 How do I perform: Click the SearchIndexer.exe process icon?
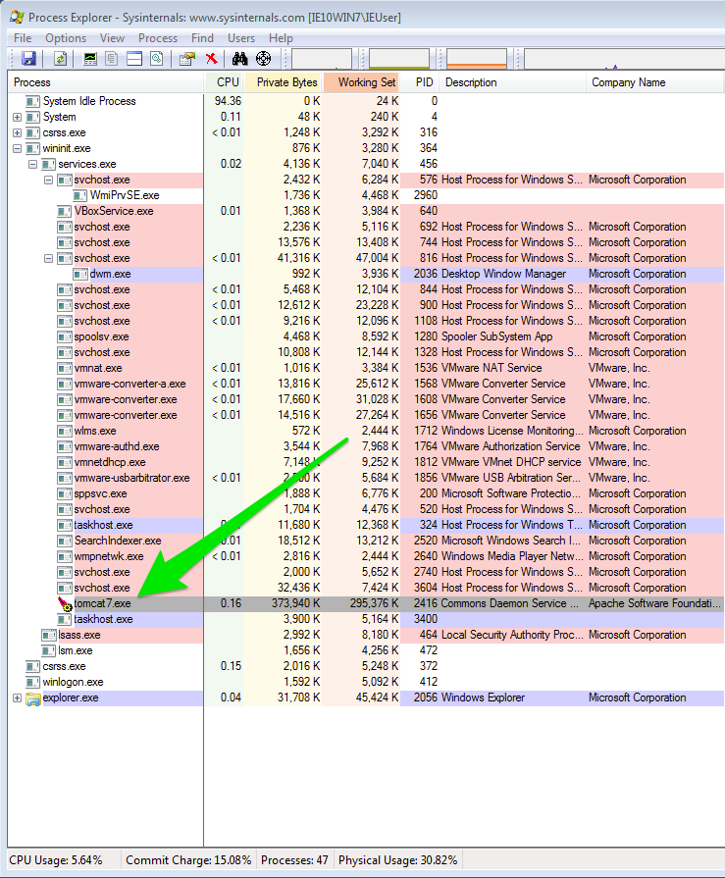coord(65,541)
